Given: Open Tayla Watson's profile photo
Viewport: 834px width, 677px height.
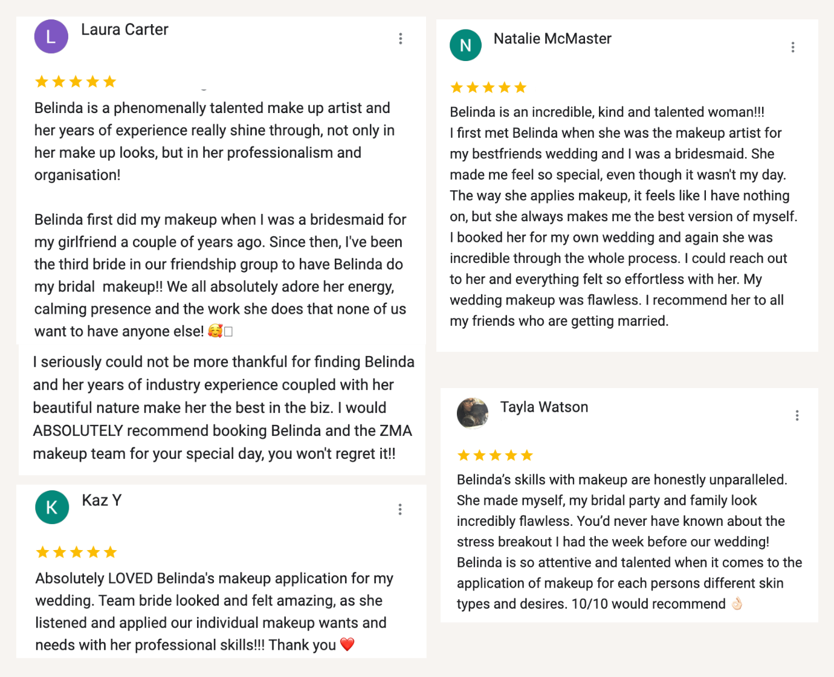Looking at the screenshot, I should (473, 413).
